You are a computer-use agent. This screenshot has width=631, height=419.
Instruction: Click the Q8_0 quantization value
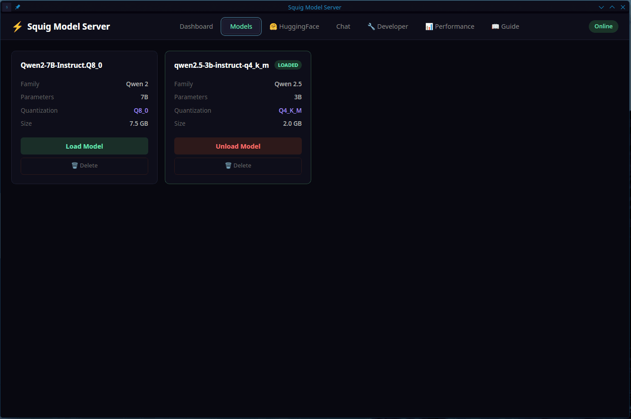pyautogui.click(x=141, y=110)
